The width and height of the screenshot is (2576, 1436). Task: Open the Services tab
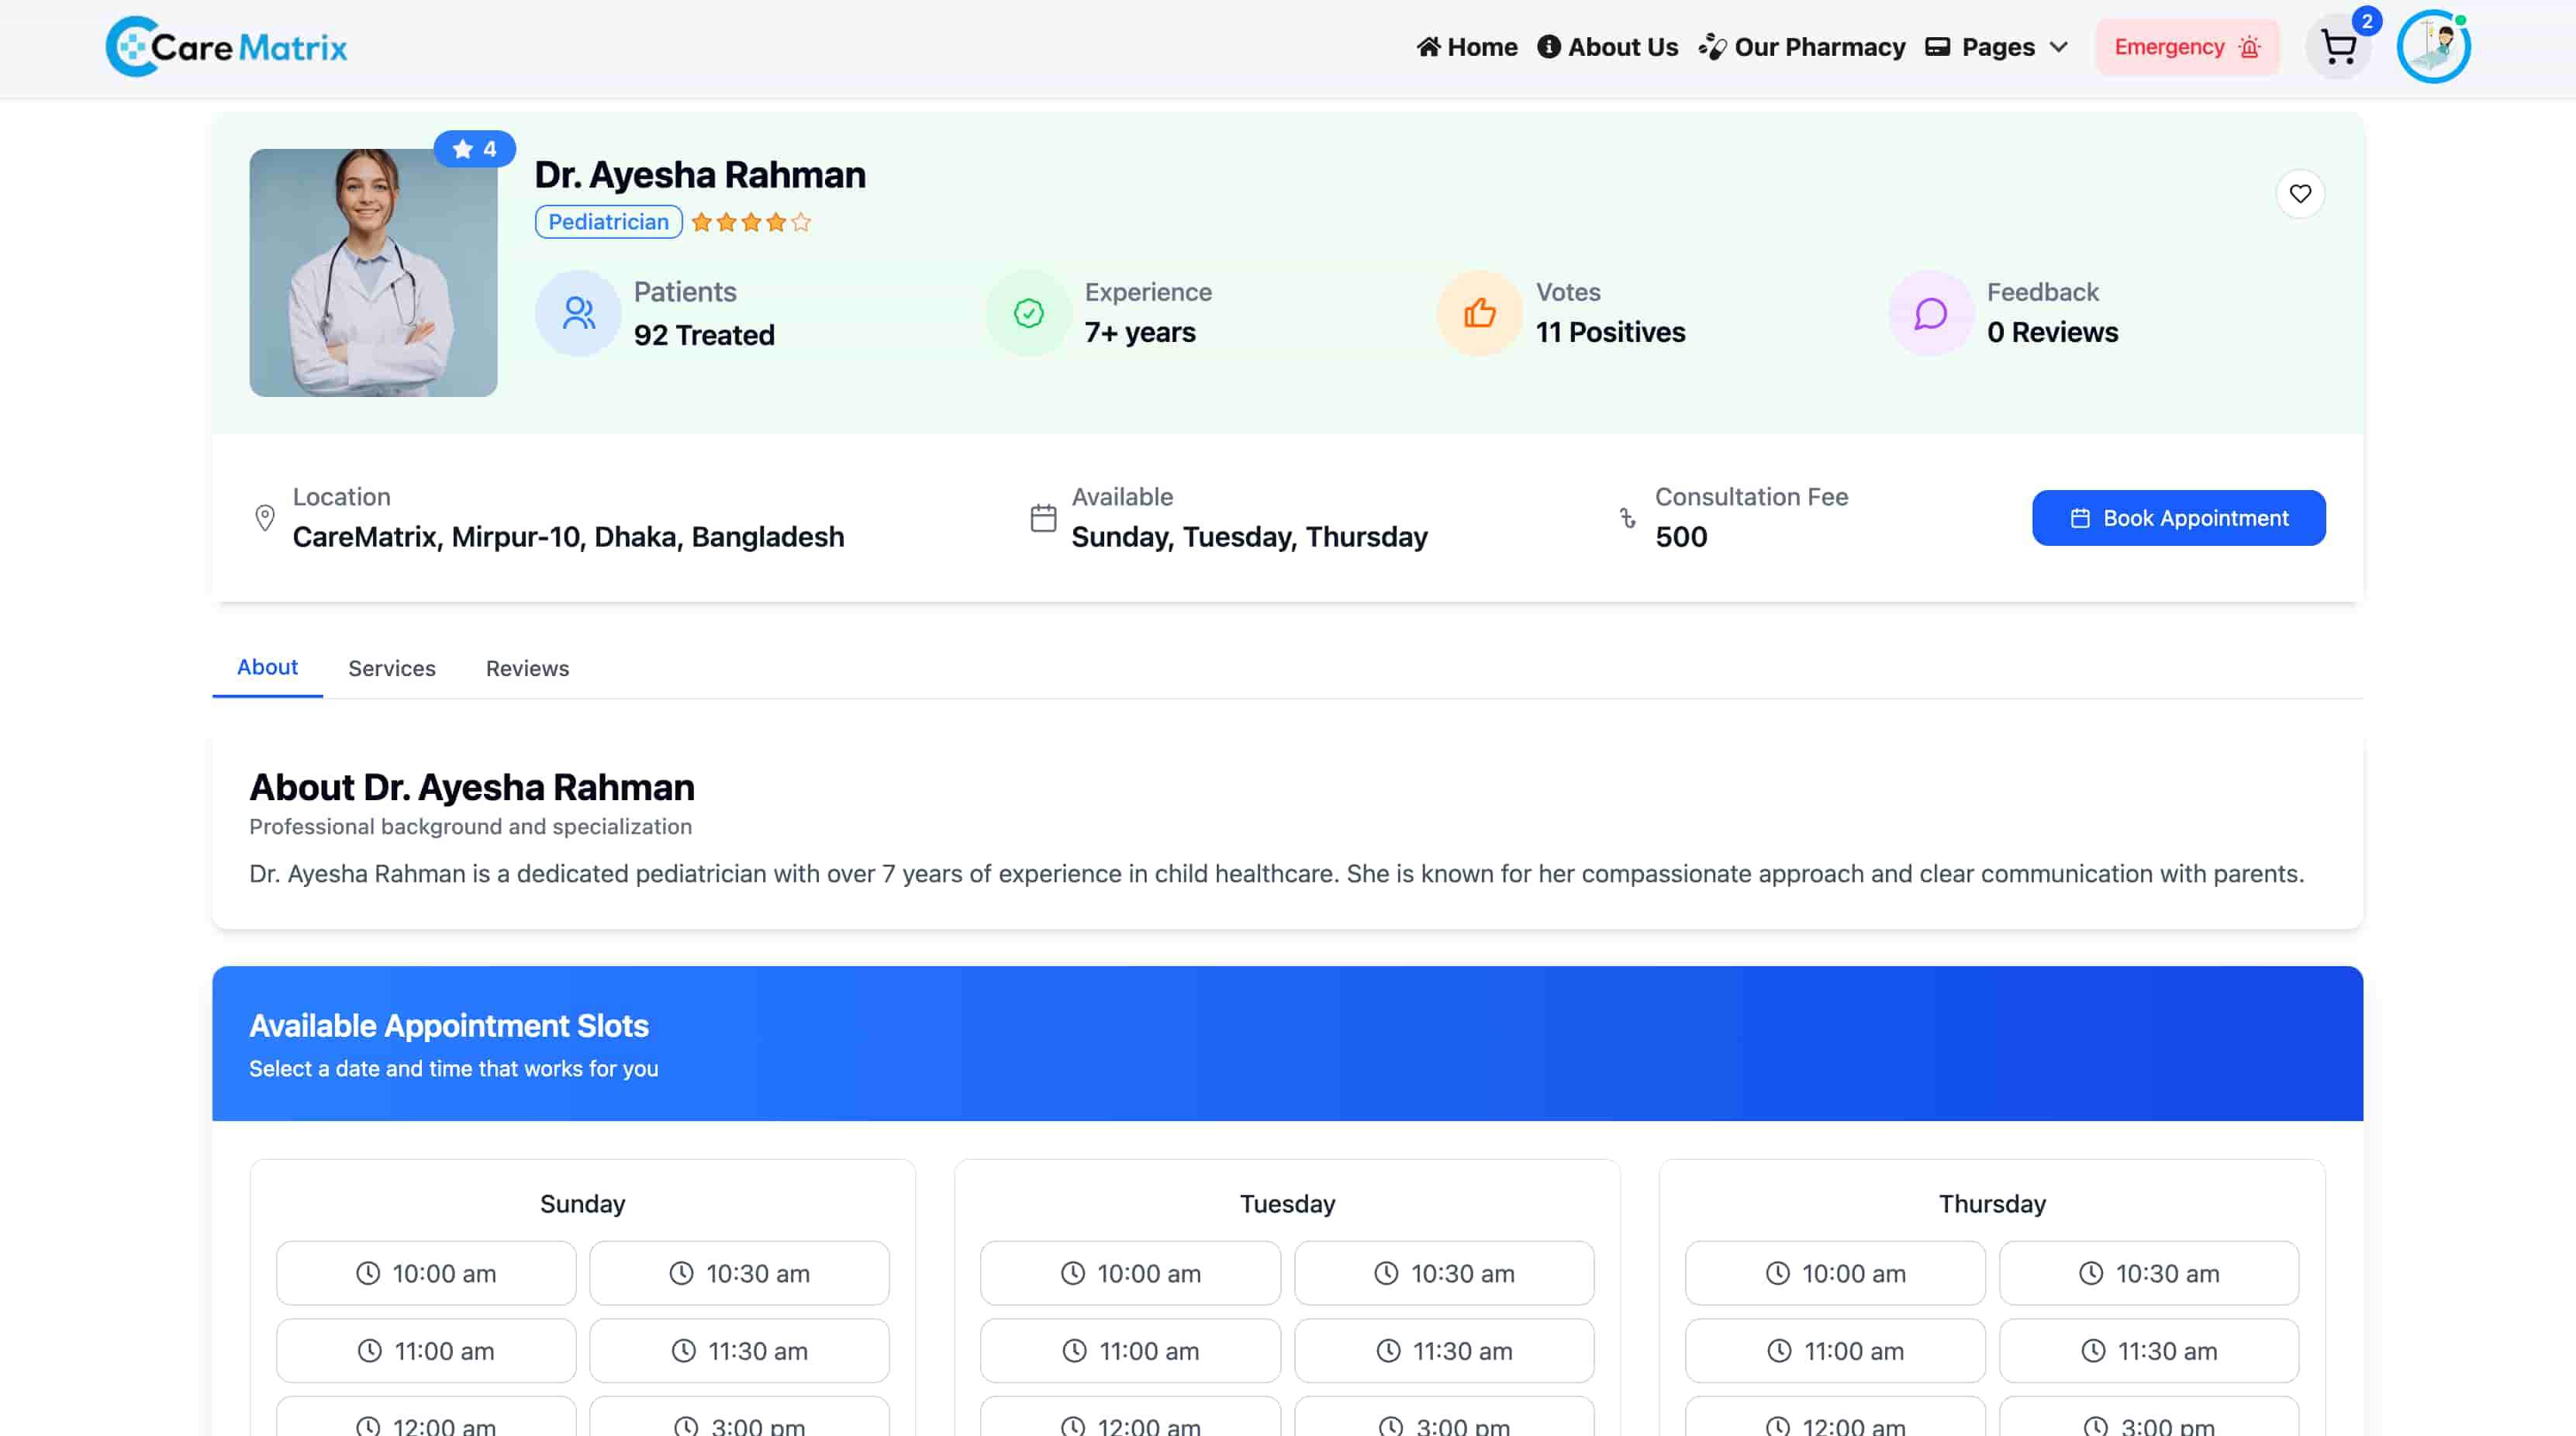coord(392,668)
